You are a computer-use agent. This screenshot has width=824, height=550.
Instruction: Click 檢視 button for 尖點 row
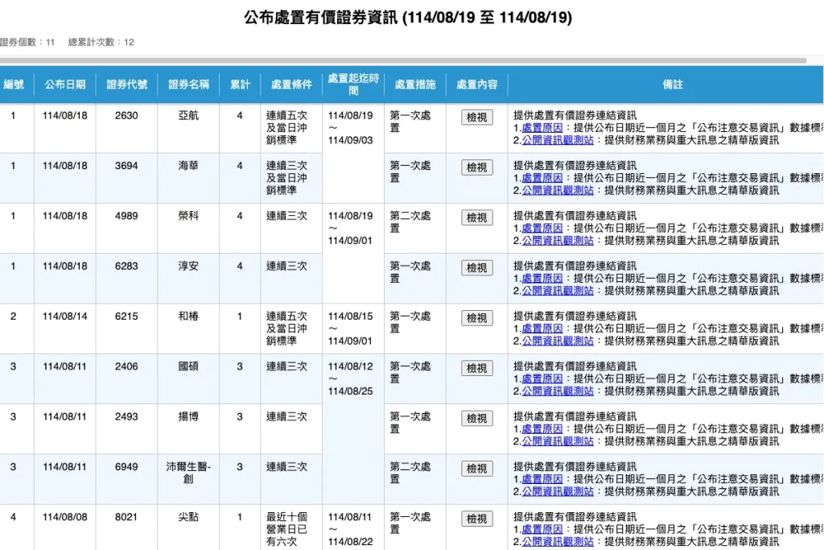click(476, 519)
